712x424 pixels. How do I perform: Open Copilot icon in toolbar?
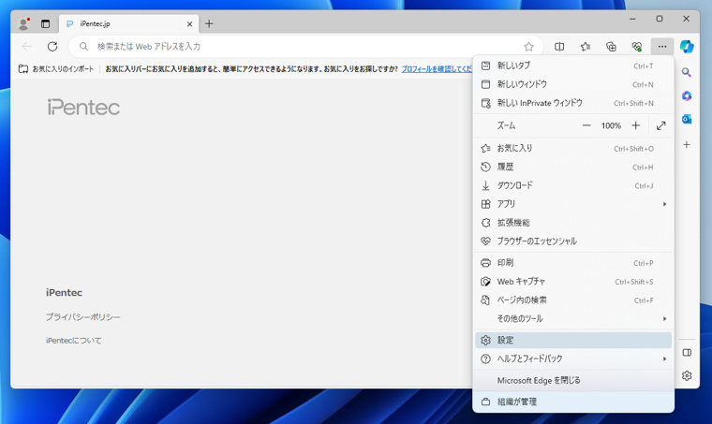tap(687, 46)
